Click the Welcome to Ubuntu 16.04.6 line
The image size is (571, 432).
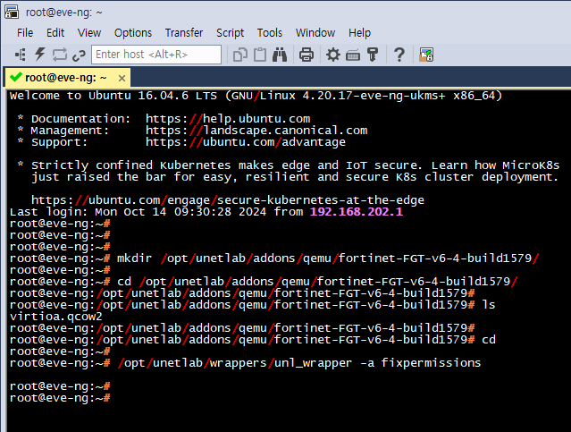click(256, 96)
